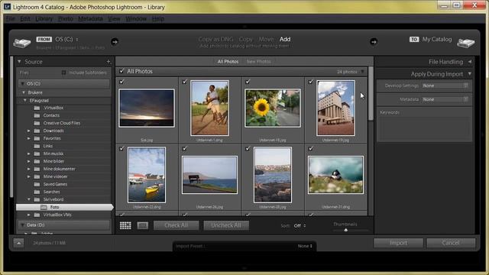
Task: Select the Foto folder icon
Action: 44,207
